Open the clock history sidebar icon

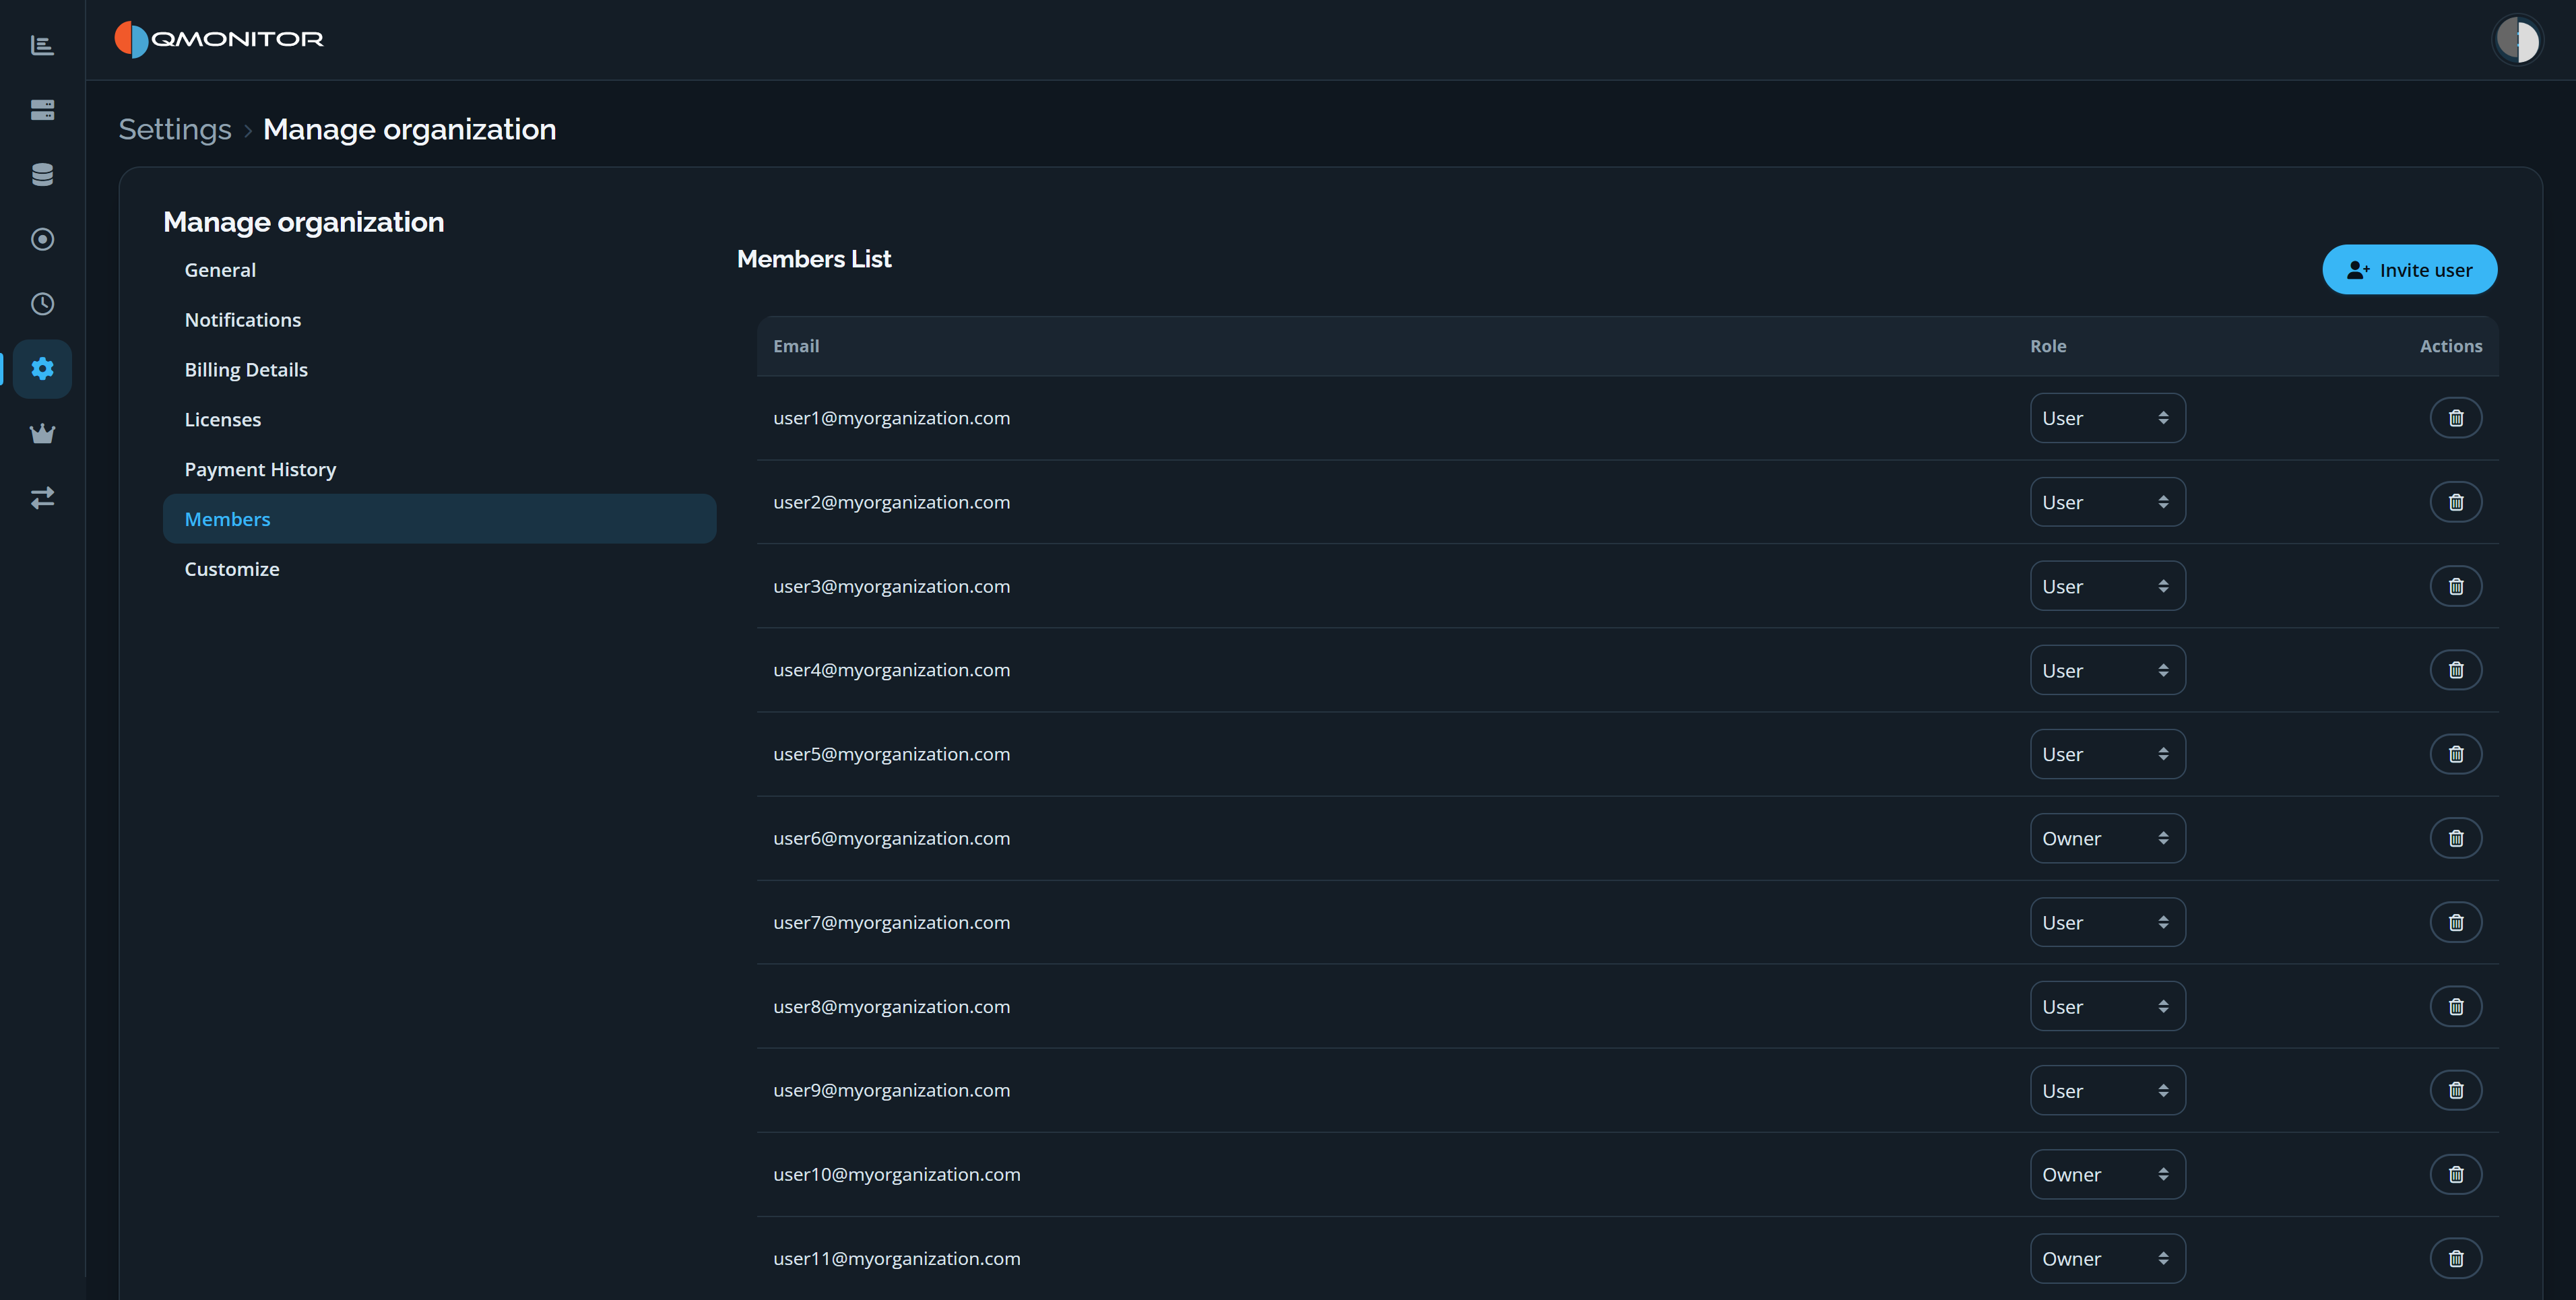tap(42, 304)
